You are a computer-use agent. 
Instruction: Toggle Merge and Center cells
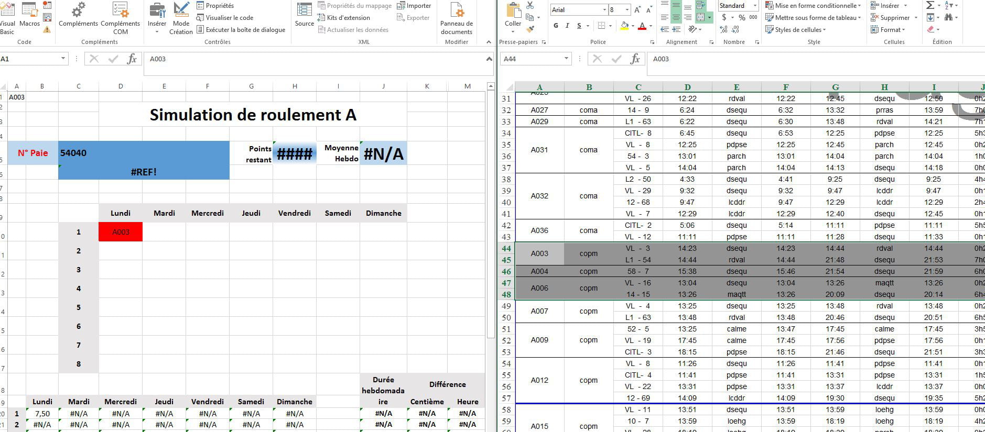tap(700, 17)
